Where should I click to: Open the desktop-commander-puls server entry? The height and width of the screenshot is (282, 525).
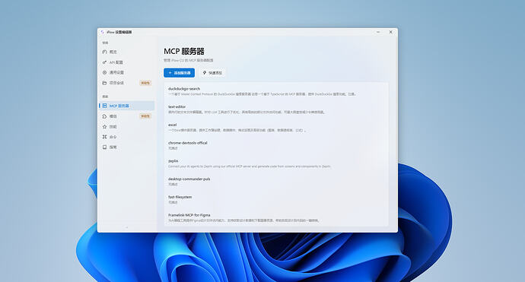coord(276,182)
